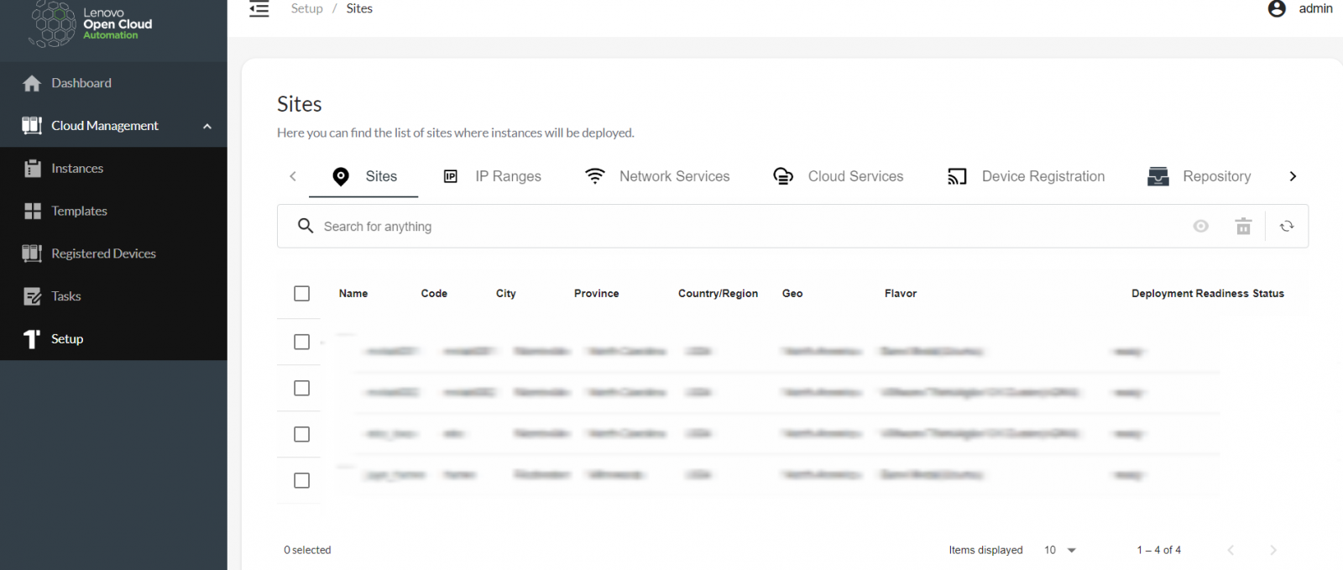Image resolution: width=1343 pixels, height=570 pixels.
Task: Click the Cloud Management icon
Action: coord(32,126)
